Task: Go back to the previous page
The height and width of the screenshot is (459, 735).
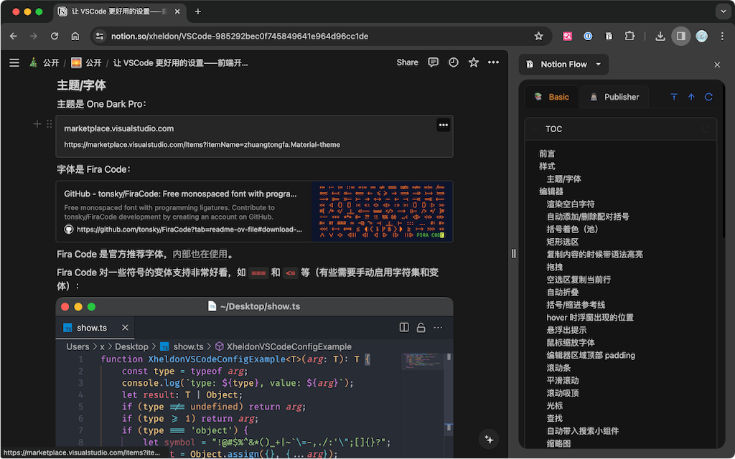Action: click(13, 36)
